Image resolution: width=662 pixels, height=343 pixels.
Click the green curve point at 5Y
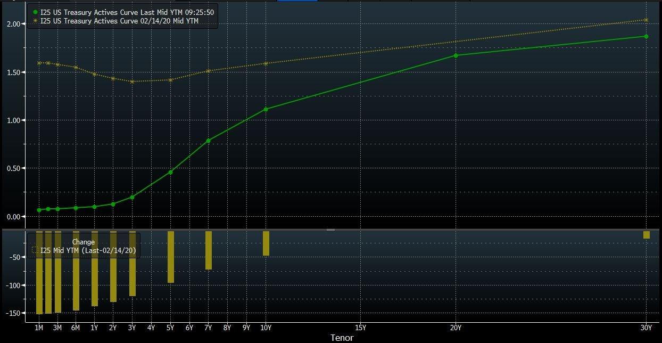[x=170, y=172]
